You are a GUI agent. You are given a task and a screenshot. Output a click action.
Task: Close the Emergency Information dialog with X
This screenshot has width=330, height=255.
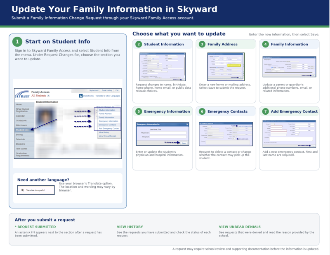coord(187,125)
